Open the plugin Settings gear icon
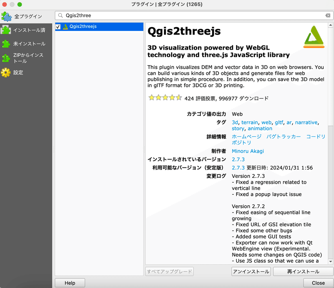Viewport: 334px width, 288px height. point(7,72)
